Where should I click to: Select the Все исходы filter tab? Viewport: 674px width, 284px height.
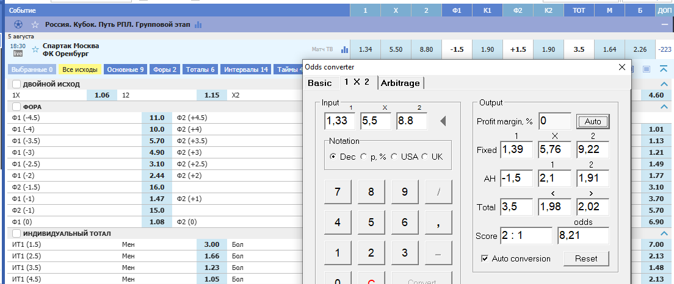(x=79, y=69)
